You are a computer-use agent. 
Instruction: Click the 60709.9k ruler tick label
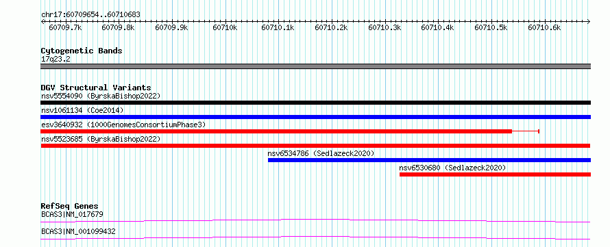[x=171, y=27]
